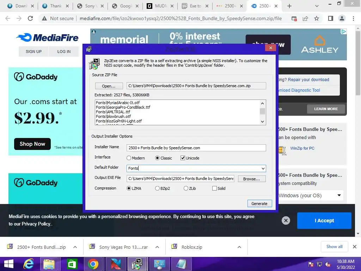Viewport: 361px width, 271px height.
Task: Click the popup blocked icon in address bar
Action: pyautogui.click(x=294, y=19)
